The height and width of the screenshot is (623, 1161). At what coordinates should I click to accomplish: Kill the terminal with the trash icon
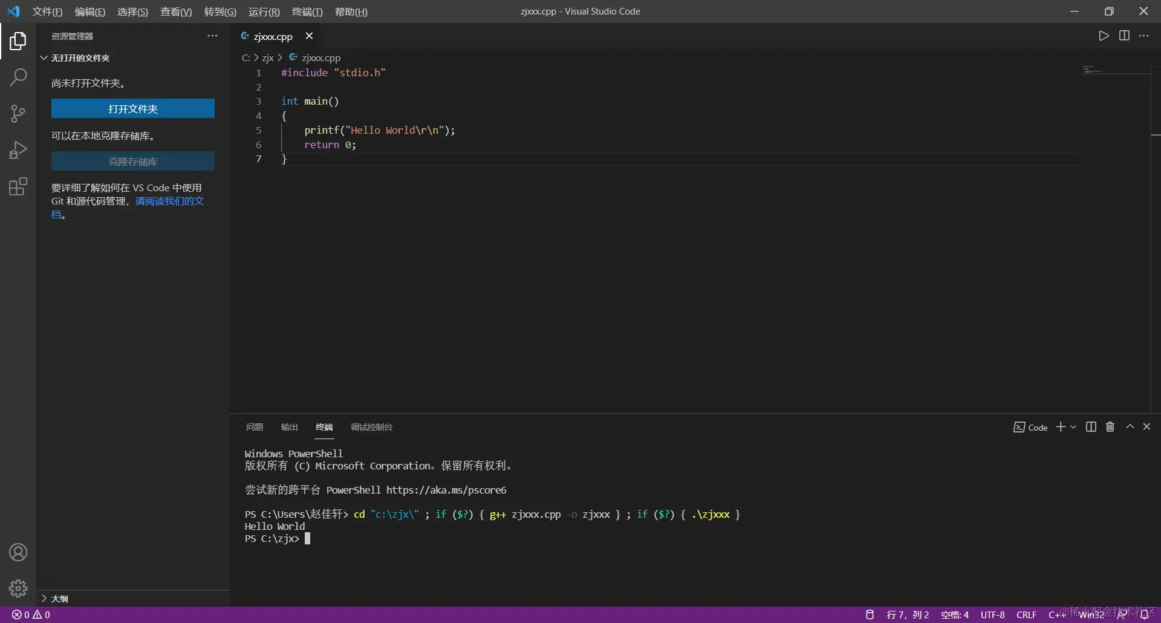1110,427
